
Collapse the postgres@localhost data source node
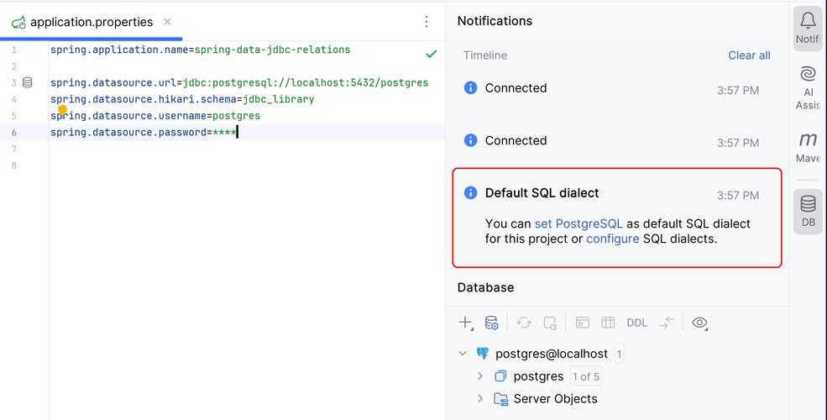(463, 354)
